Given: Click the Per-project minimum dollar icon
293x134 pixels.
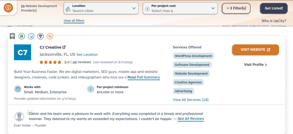Looking at the screenshot, I should (91, 89).
